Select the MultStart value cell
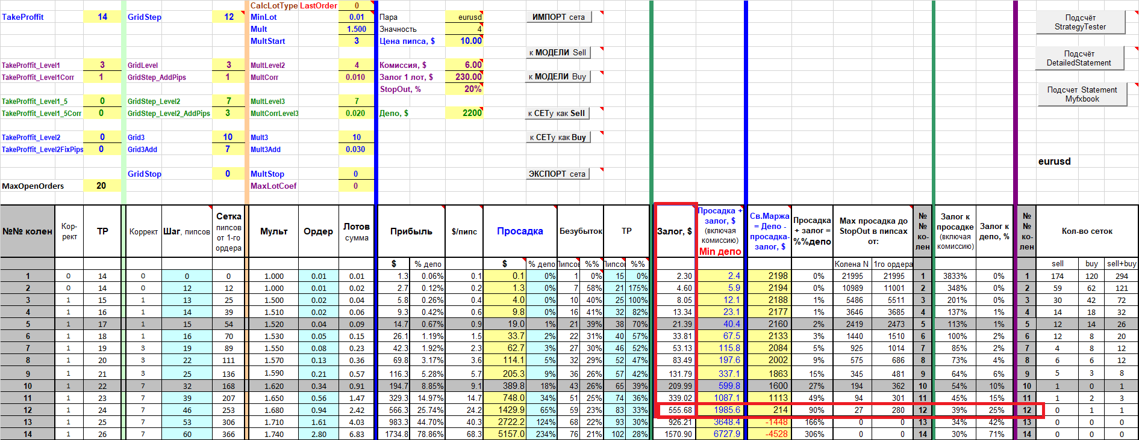The width and height of the screenshot is (1139, 440). coord(356,41)
